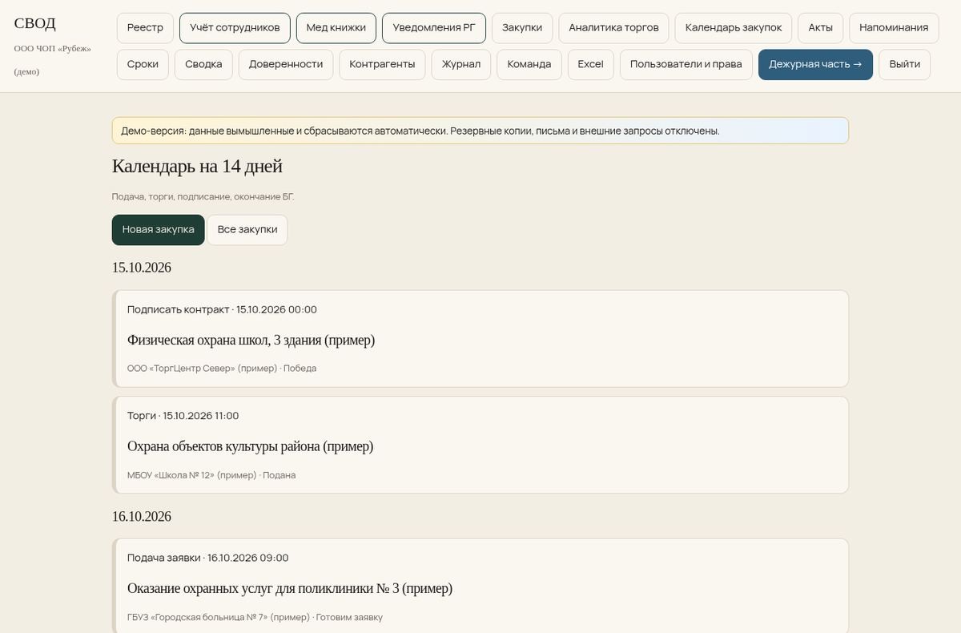Show the Сводка overview
961x633 pixels.
coord(203,65)
